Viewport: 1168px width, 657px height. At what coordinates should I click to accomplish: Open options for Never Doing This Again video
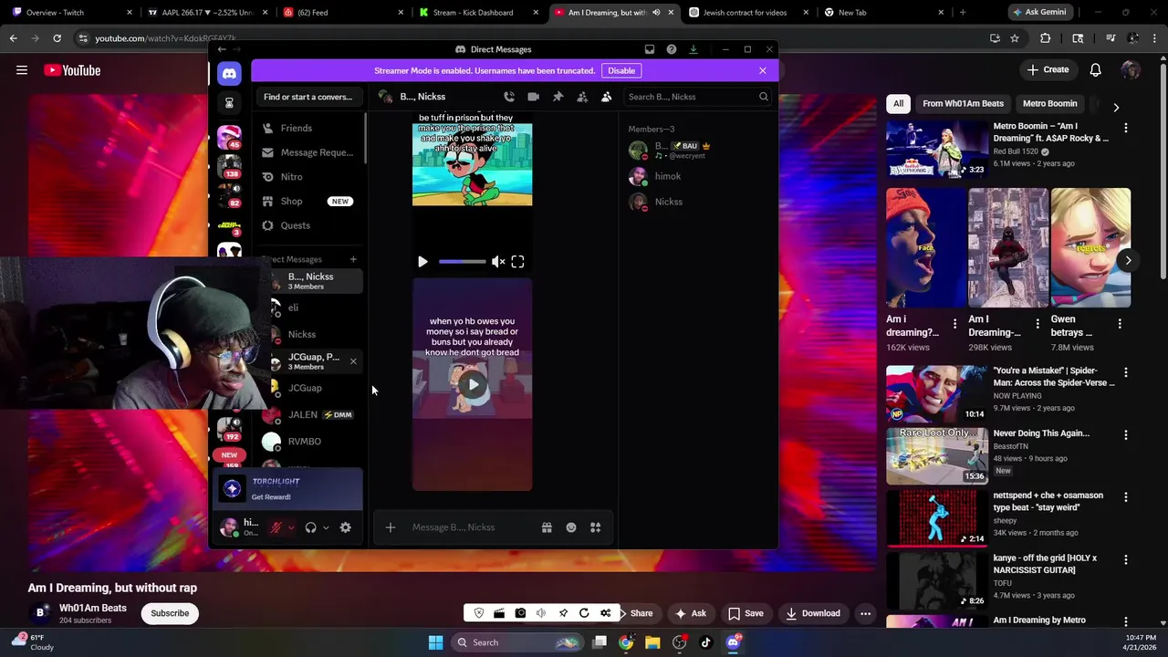coord(1126,435)
